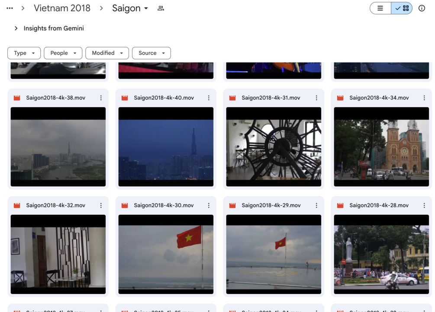Click the file name Saigon2018-4k-29.mov
435x312 pixels.
point(271,205)
